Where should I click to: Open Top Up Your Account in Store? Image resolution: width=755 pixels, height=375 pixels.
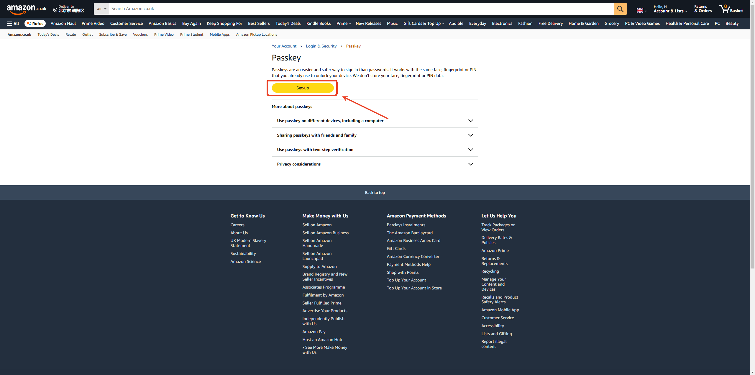pyautogui.click(x=414, y=288)
